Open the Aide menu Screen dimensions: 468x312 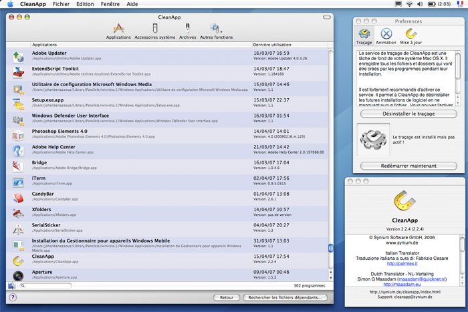pos(132,4)
